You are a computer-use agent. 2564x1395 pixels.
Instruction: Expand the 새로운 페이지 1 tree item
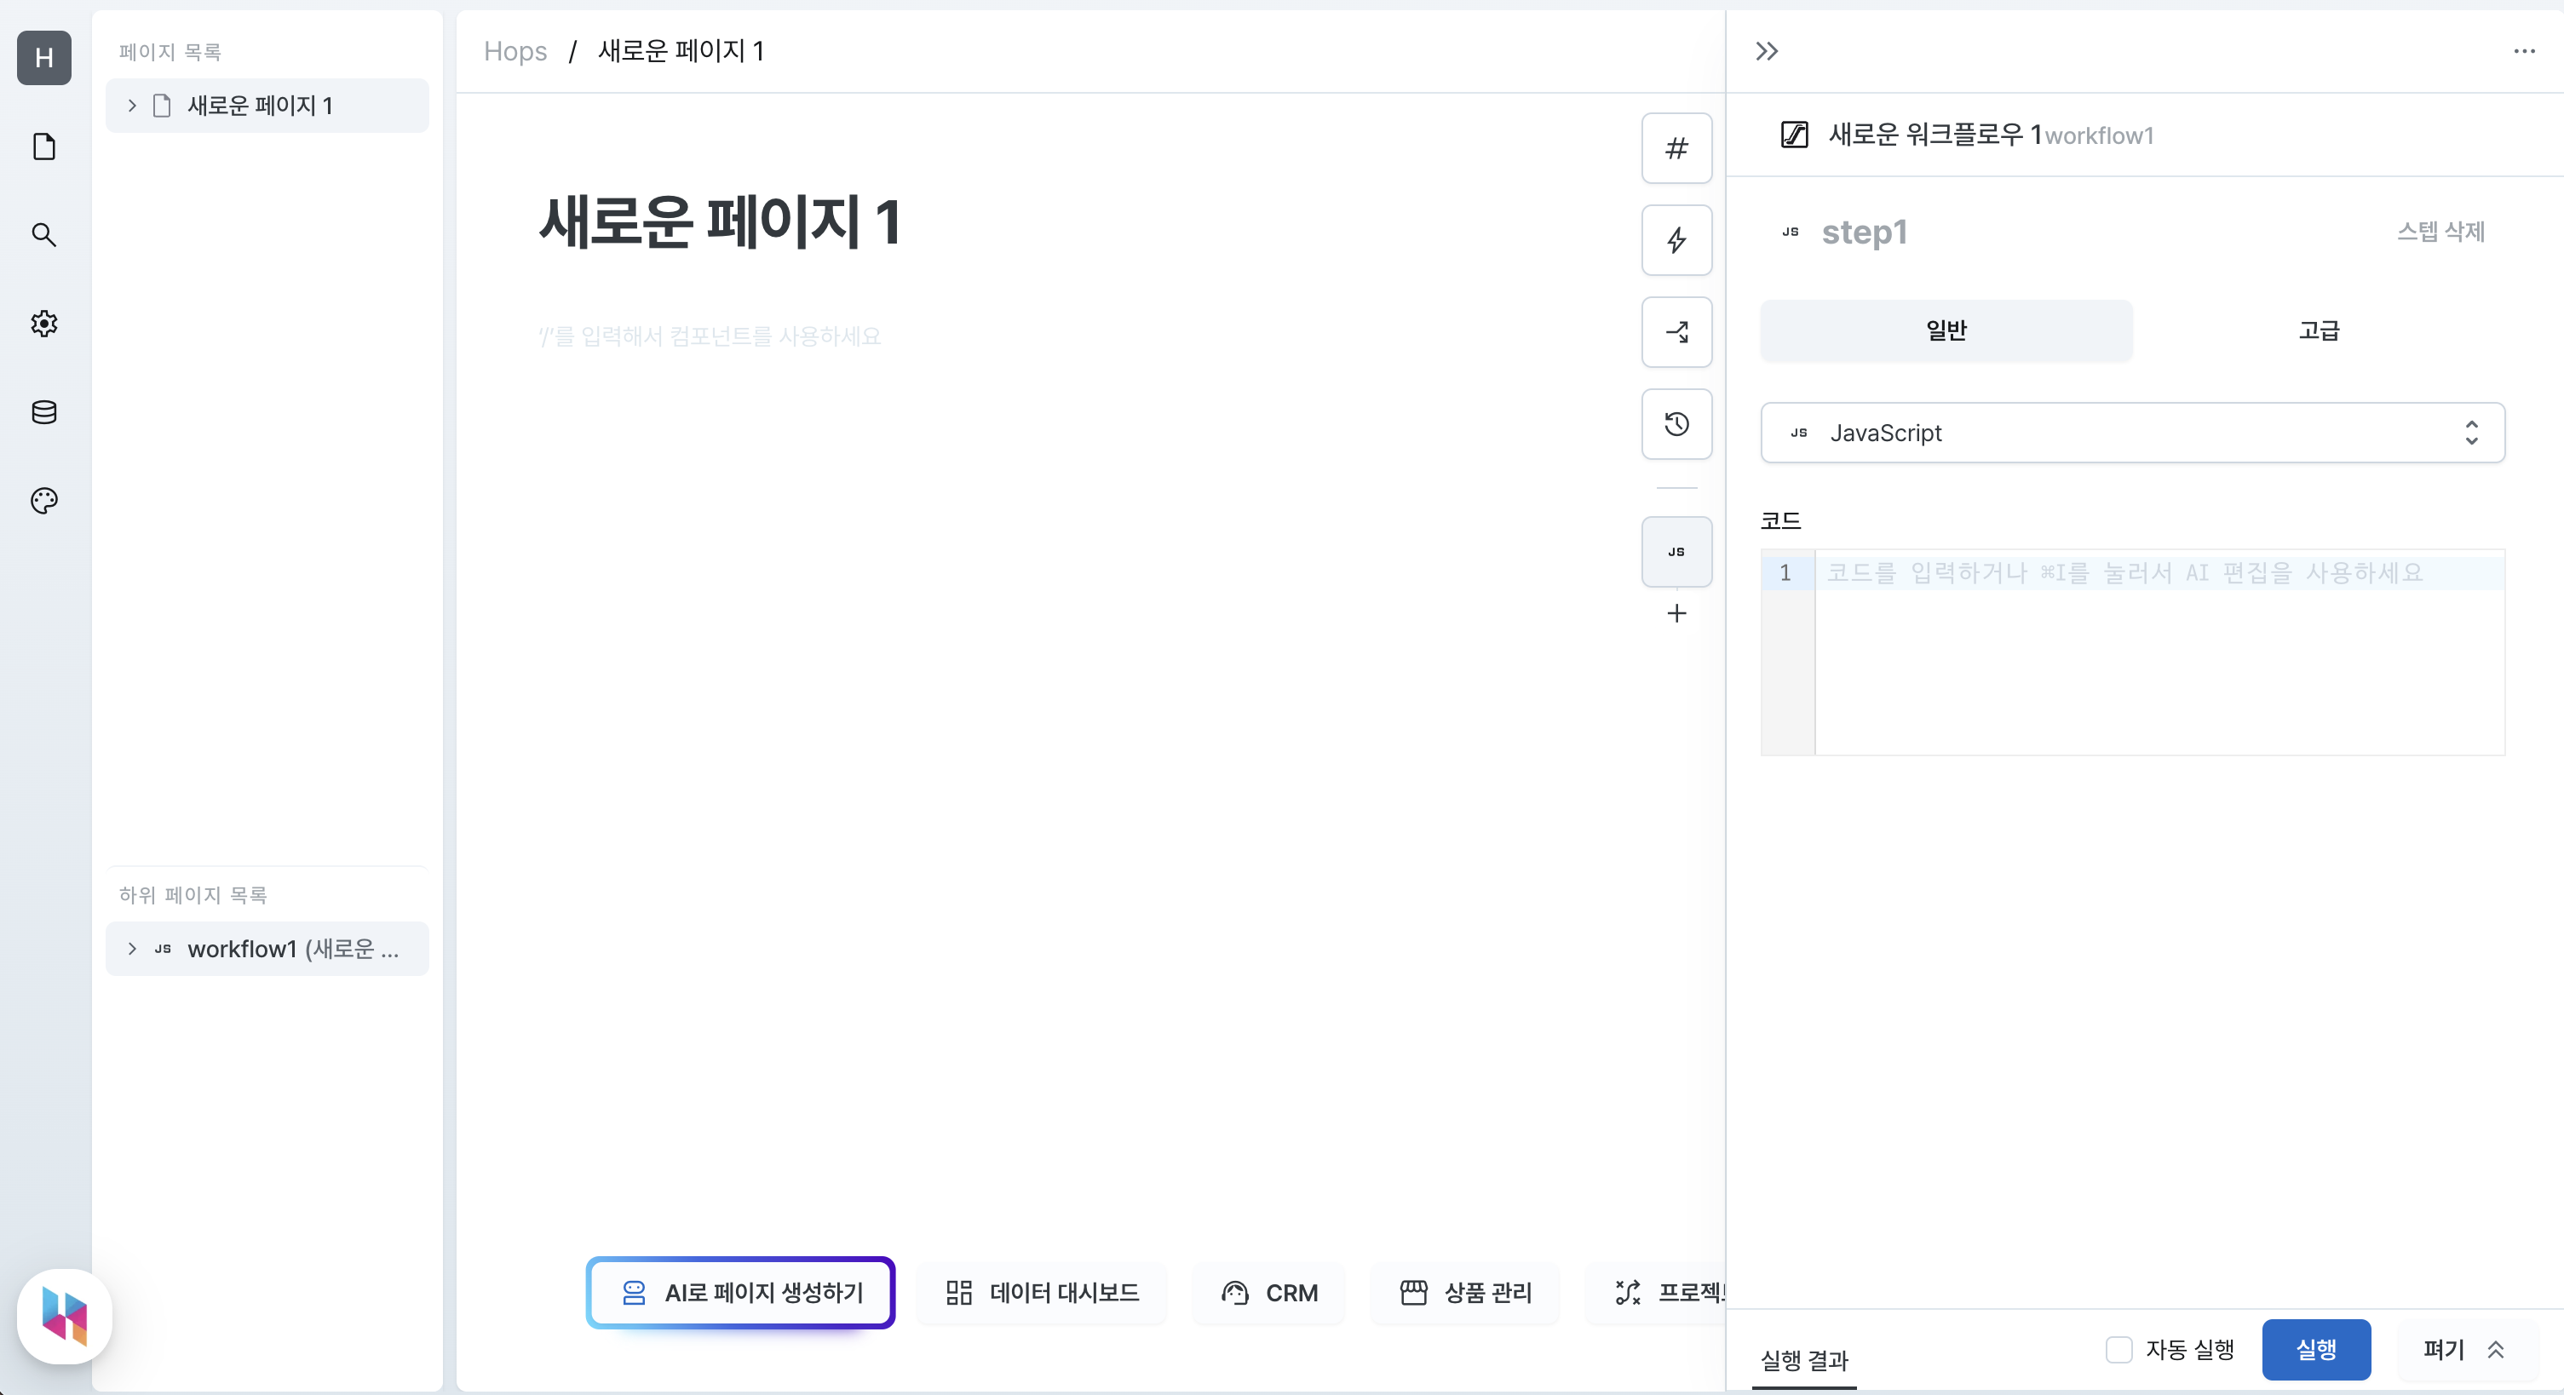(x=131, y=106)
